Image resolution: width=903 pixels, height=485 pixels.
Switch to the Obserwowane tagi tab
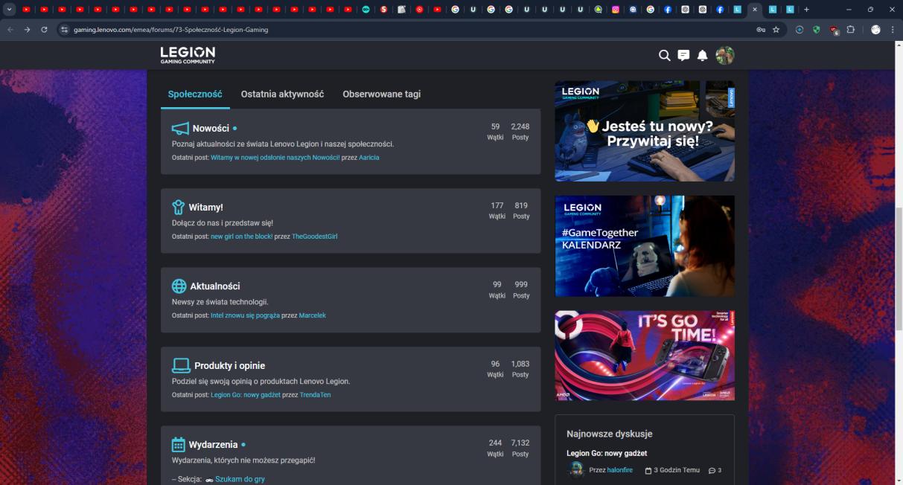[382, 94]
